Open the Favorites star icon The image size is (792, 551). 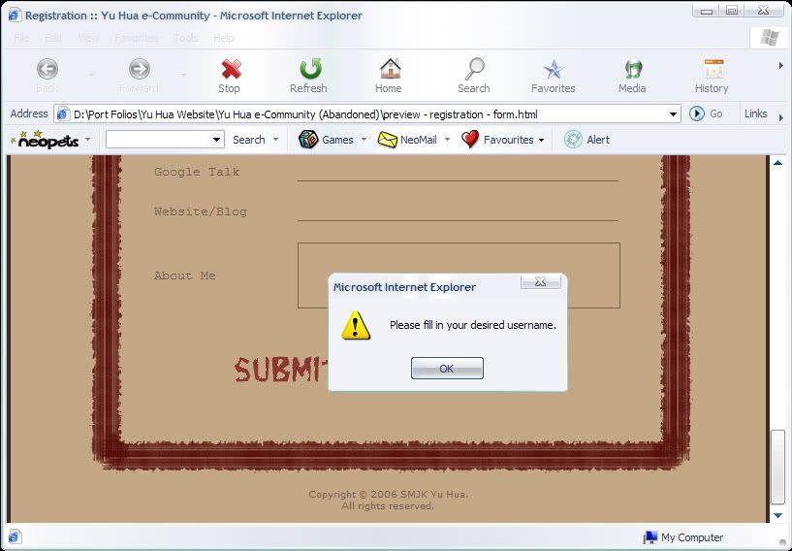click(554, 69)
